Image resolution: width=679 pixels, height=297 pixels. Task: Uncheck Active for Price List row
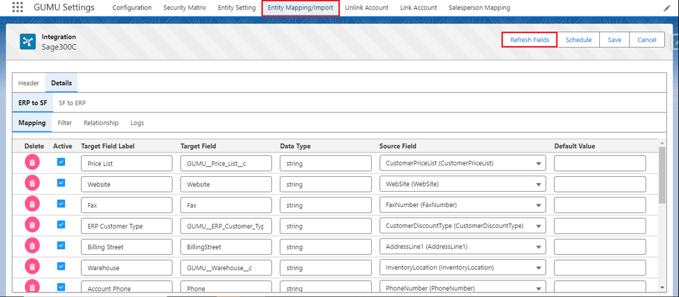coord(61,162)
